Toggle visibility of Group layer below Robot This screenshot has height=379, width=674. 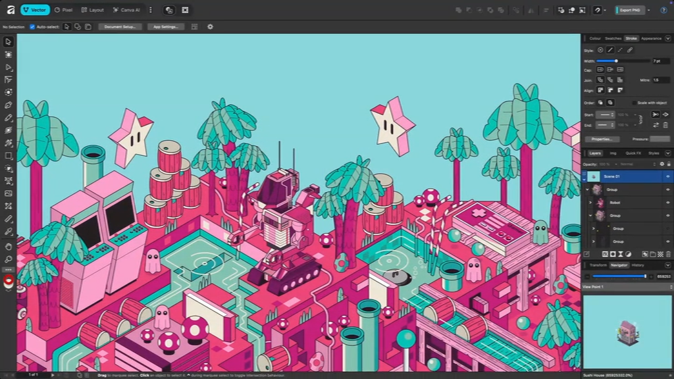(668, 215)
